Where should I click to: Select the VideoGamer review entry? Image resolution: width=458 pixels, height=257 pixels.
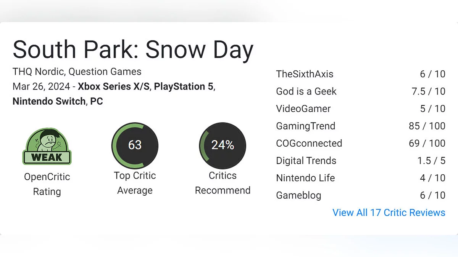click(x=303, y=109)
